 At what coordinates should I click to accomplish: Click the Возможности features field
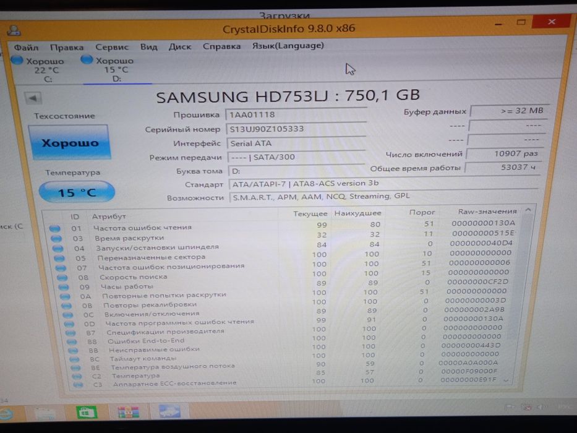[383, 197]
